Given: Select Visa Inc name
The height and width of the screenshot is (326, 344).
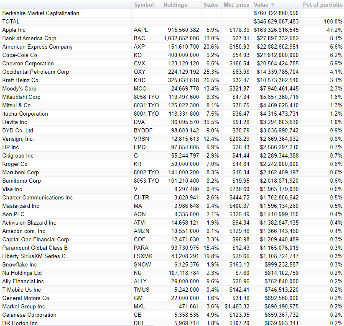Looking at the screenshot, I should (x=12, y=189).
